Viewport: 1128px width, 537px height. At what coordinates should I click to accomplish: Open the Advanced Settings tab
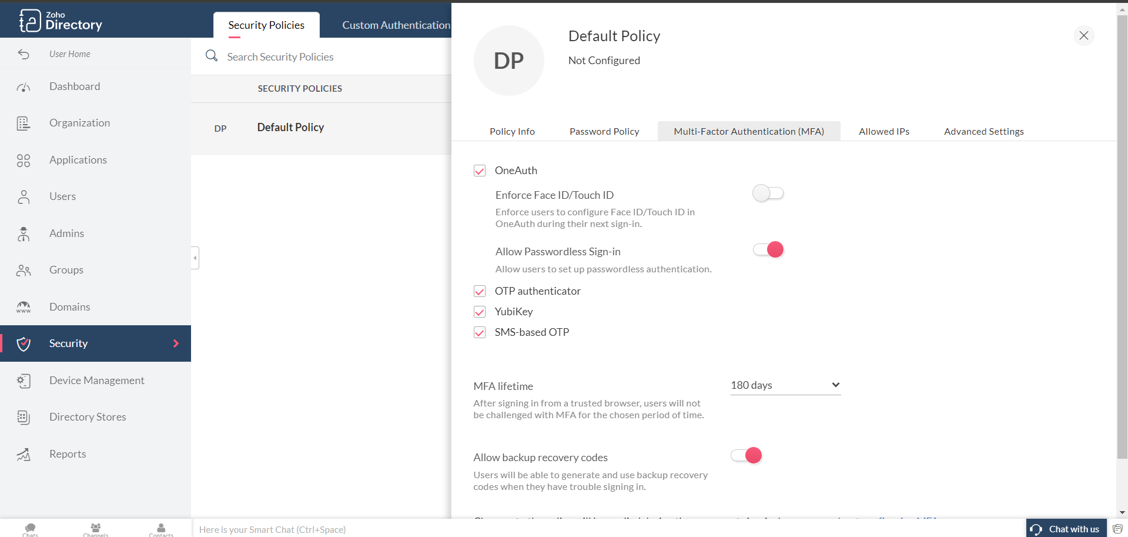click(x=983, y=132)
